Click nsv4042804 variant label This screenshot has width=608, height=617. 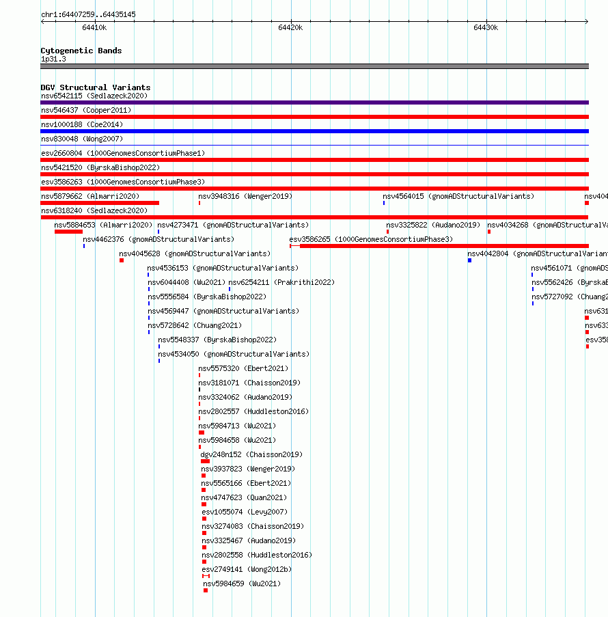click(538, 253)
